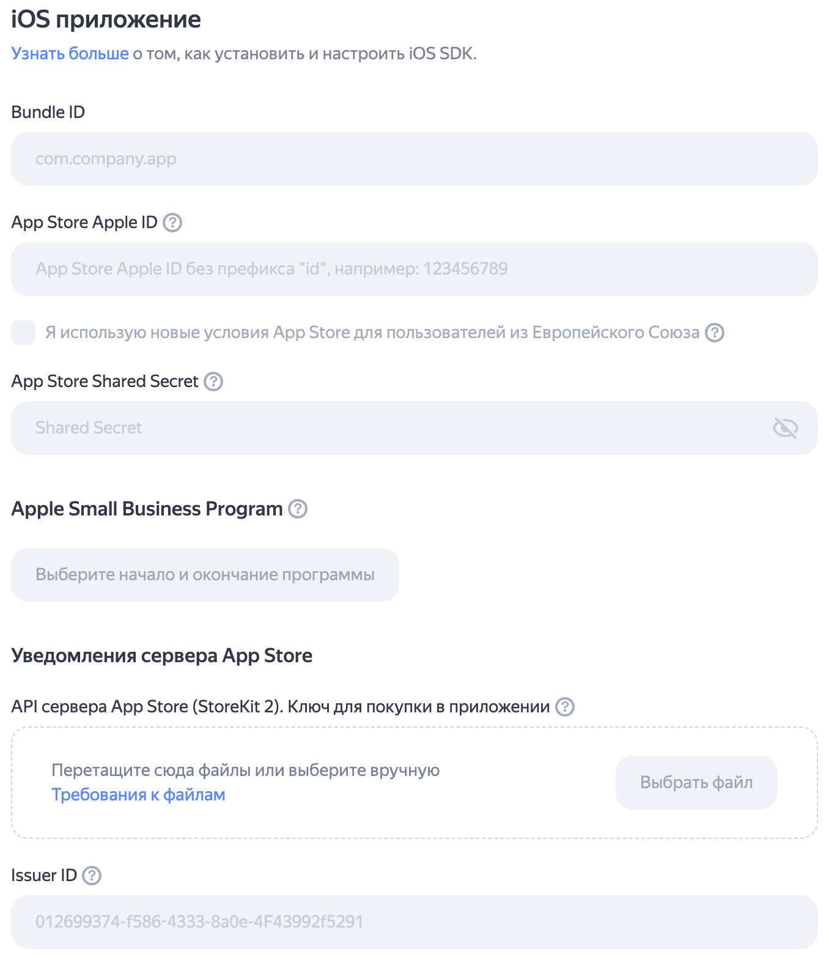
Task: Click help icon next to App Store Apple ID
Action: pyautogui.click(x=172, y=223)
